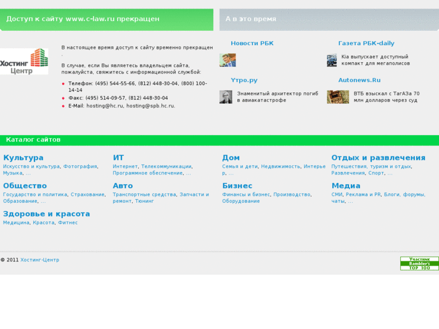Go to Страхование subcategory

(88, 194)
